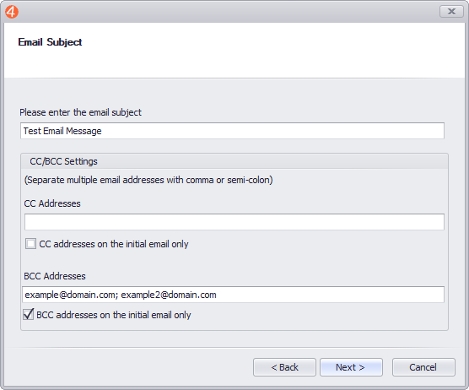Click the orange app icon in title bar
The image size is (469, 390).
pyautogui.click(x=12, y=12)
